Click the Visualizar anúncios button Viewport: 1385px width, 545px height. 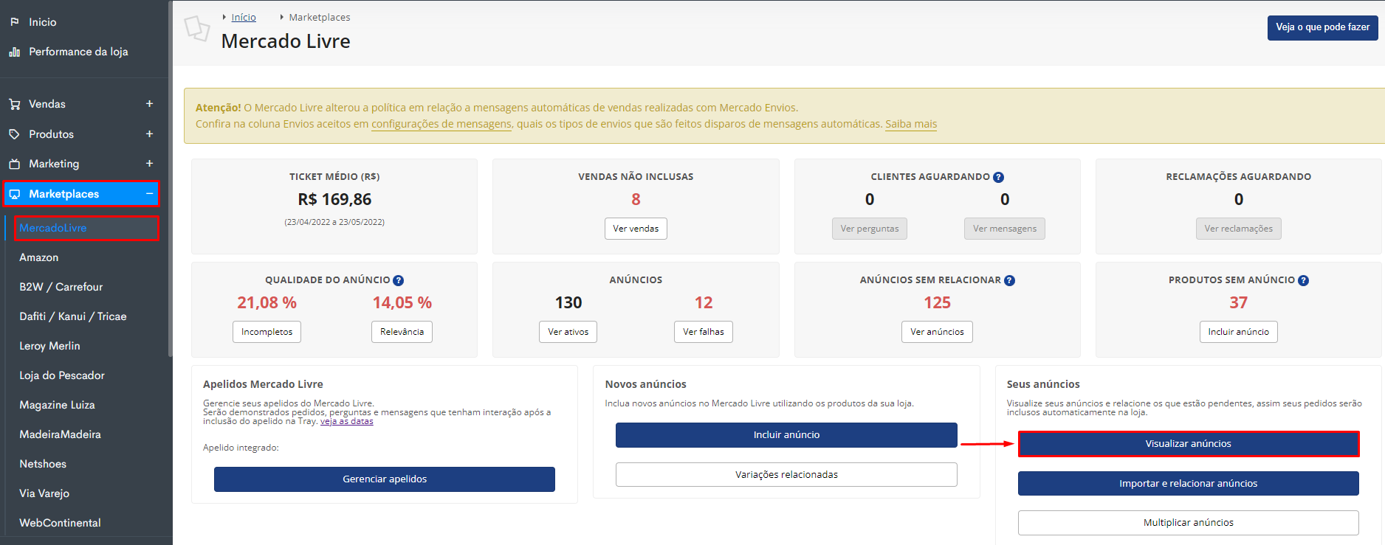(x=1189, y=444)
